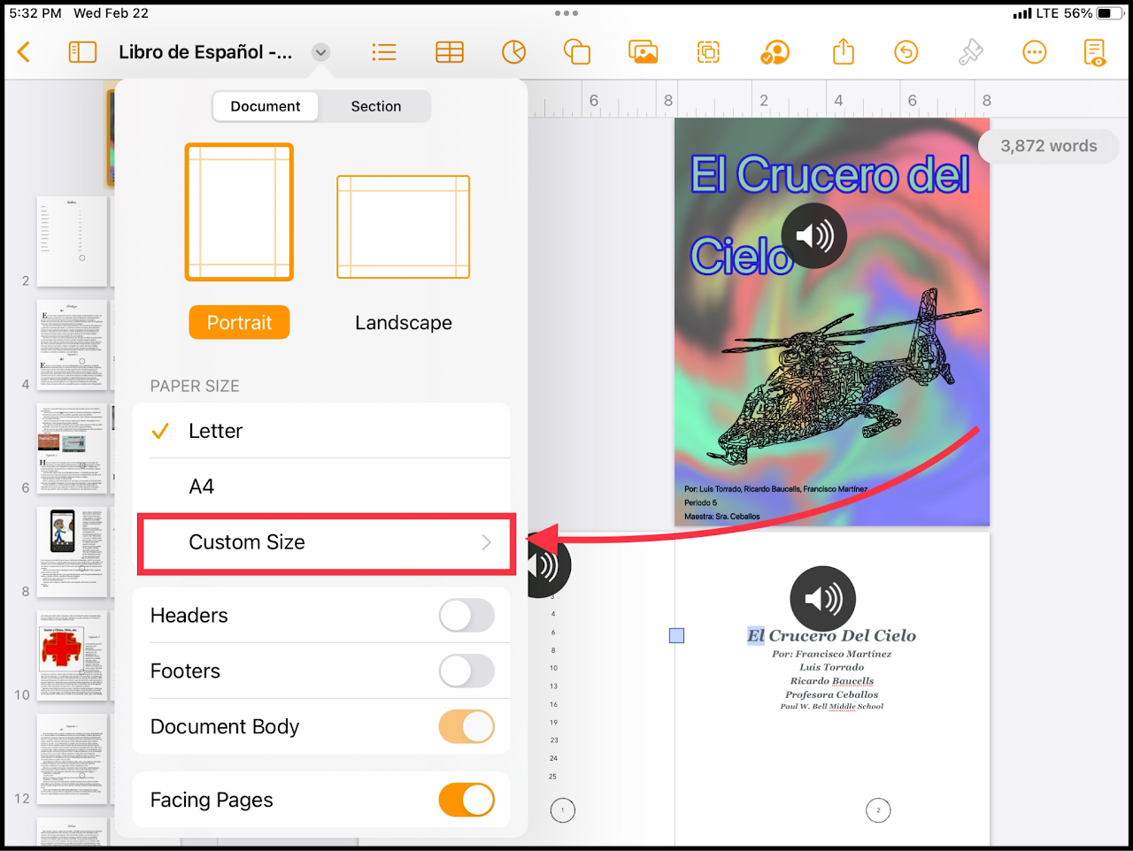Tap the Maestra: Sra. Ceballos cover text
Image resolution: width=1133 pixels, height=851 pixels.
tap(722, 517)
